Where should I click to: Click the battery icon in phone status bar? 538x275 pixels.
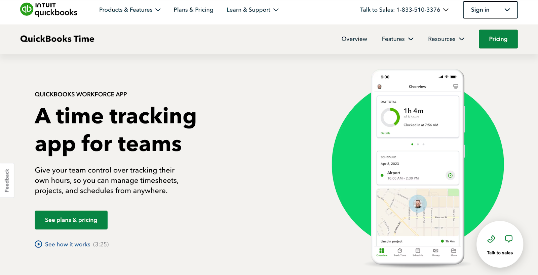pyautogui.click(x=453, y=77)
